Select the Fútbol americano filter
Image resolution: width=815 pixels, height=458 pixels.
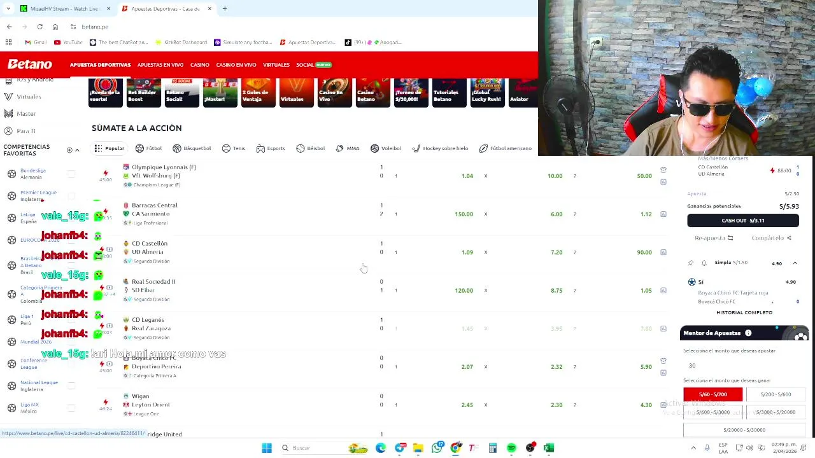coord(505,148)
